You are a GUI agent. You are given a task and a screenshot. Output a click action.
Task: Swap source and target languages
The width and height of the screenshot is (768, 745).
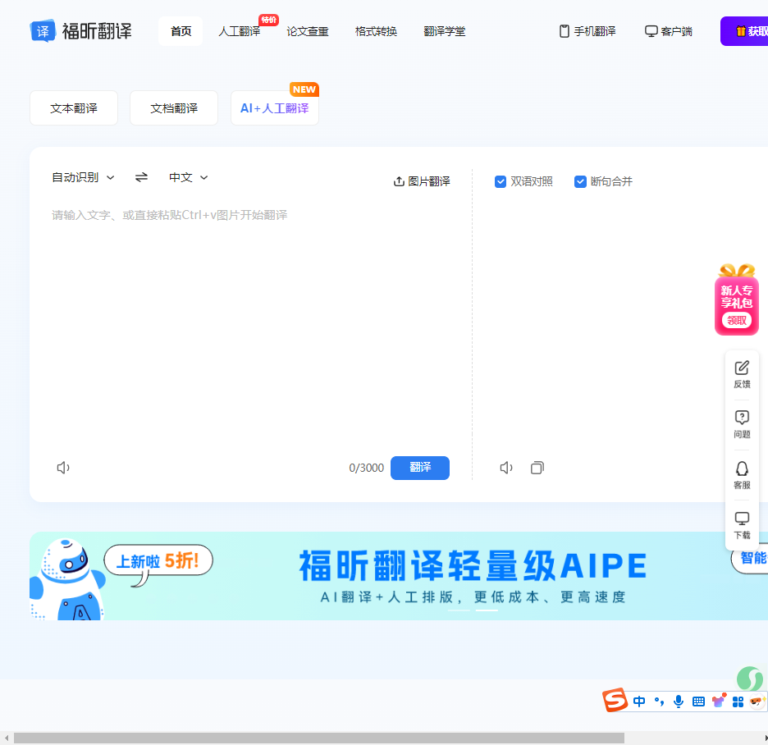pos(142,177)
